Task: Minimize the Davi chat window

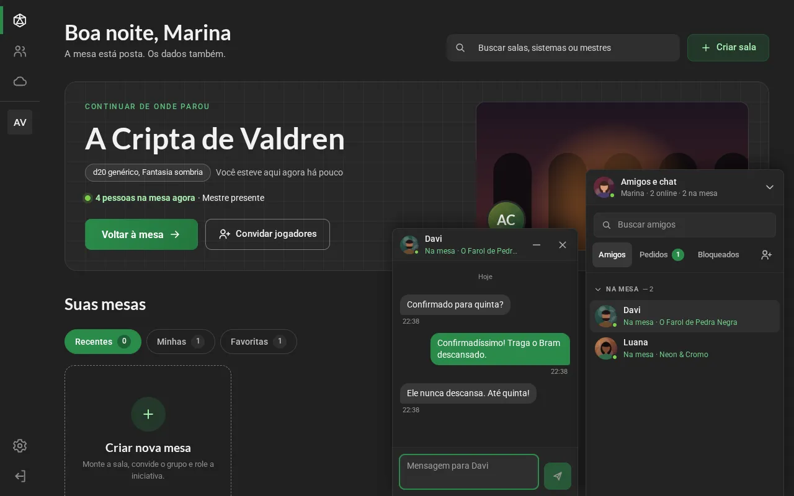Action: (537, 245)
